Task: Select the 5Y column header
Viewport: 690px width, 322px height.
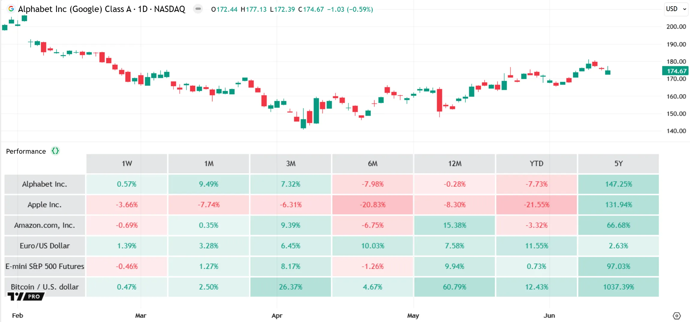Action: (x=618, y=163)
